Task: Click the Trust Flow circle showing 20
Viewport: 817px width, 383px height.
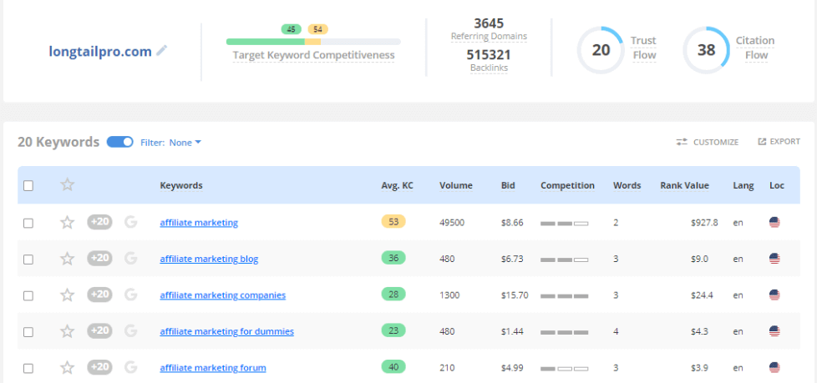Action: click(601, 50)
